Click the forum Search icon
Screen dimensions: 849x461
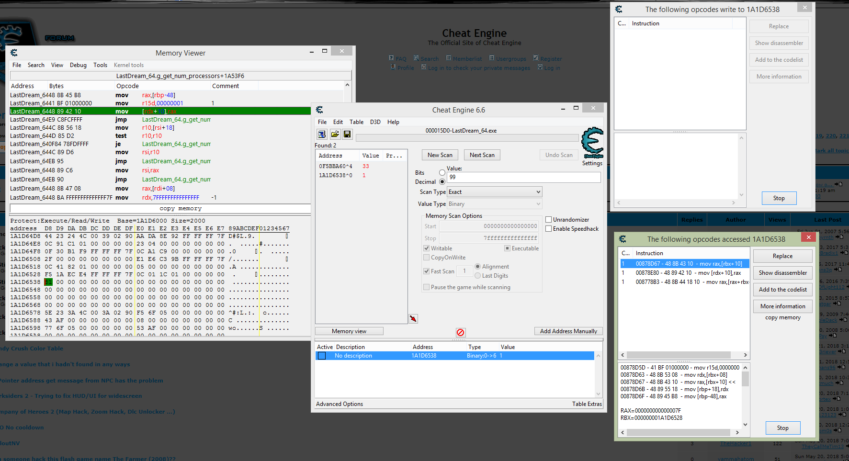[416, 58]
